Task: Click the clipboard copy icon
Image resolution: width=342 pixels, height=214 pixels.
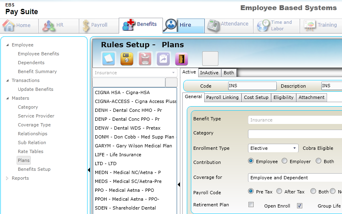Action: [163, 59]
